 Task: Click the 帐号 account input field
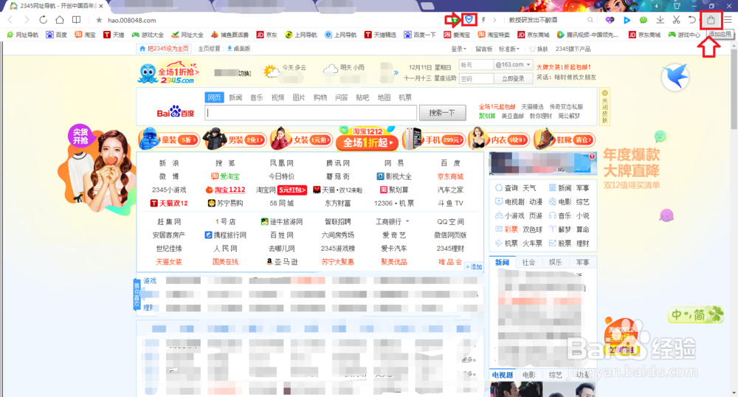(476, 64)
